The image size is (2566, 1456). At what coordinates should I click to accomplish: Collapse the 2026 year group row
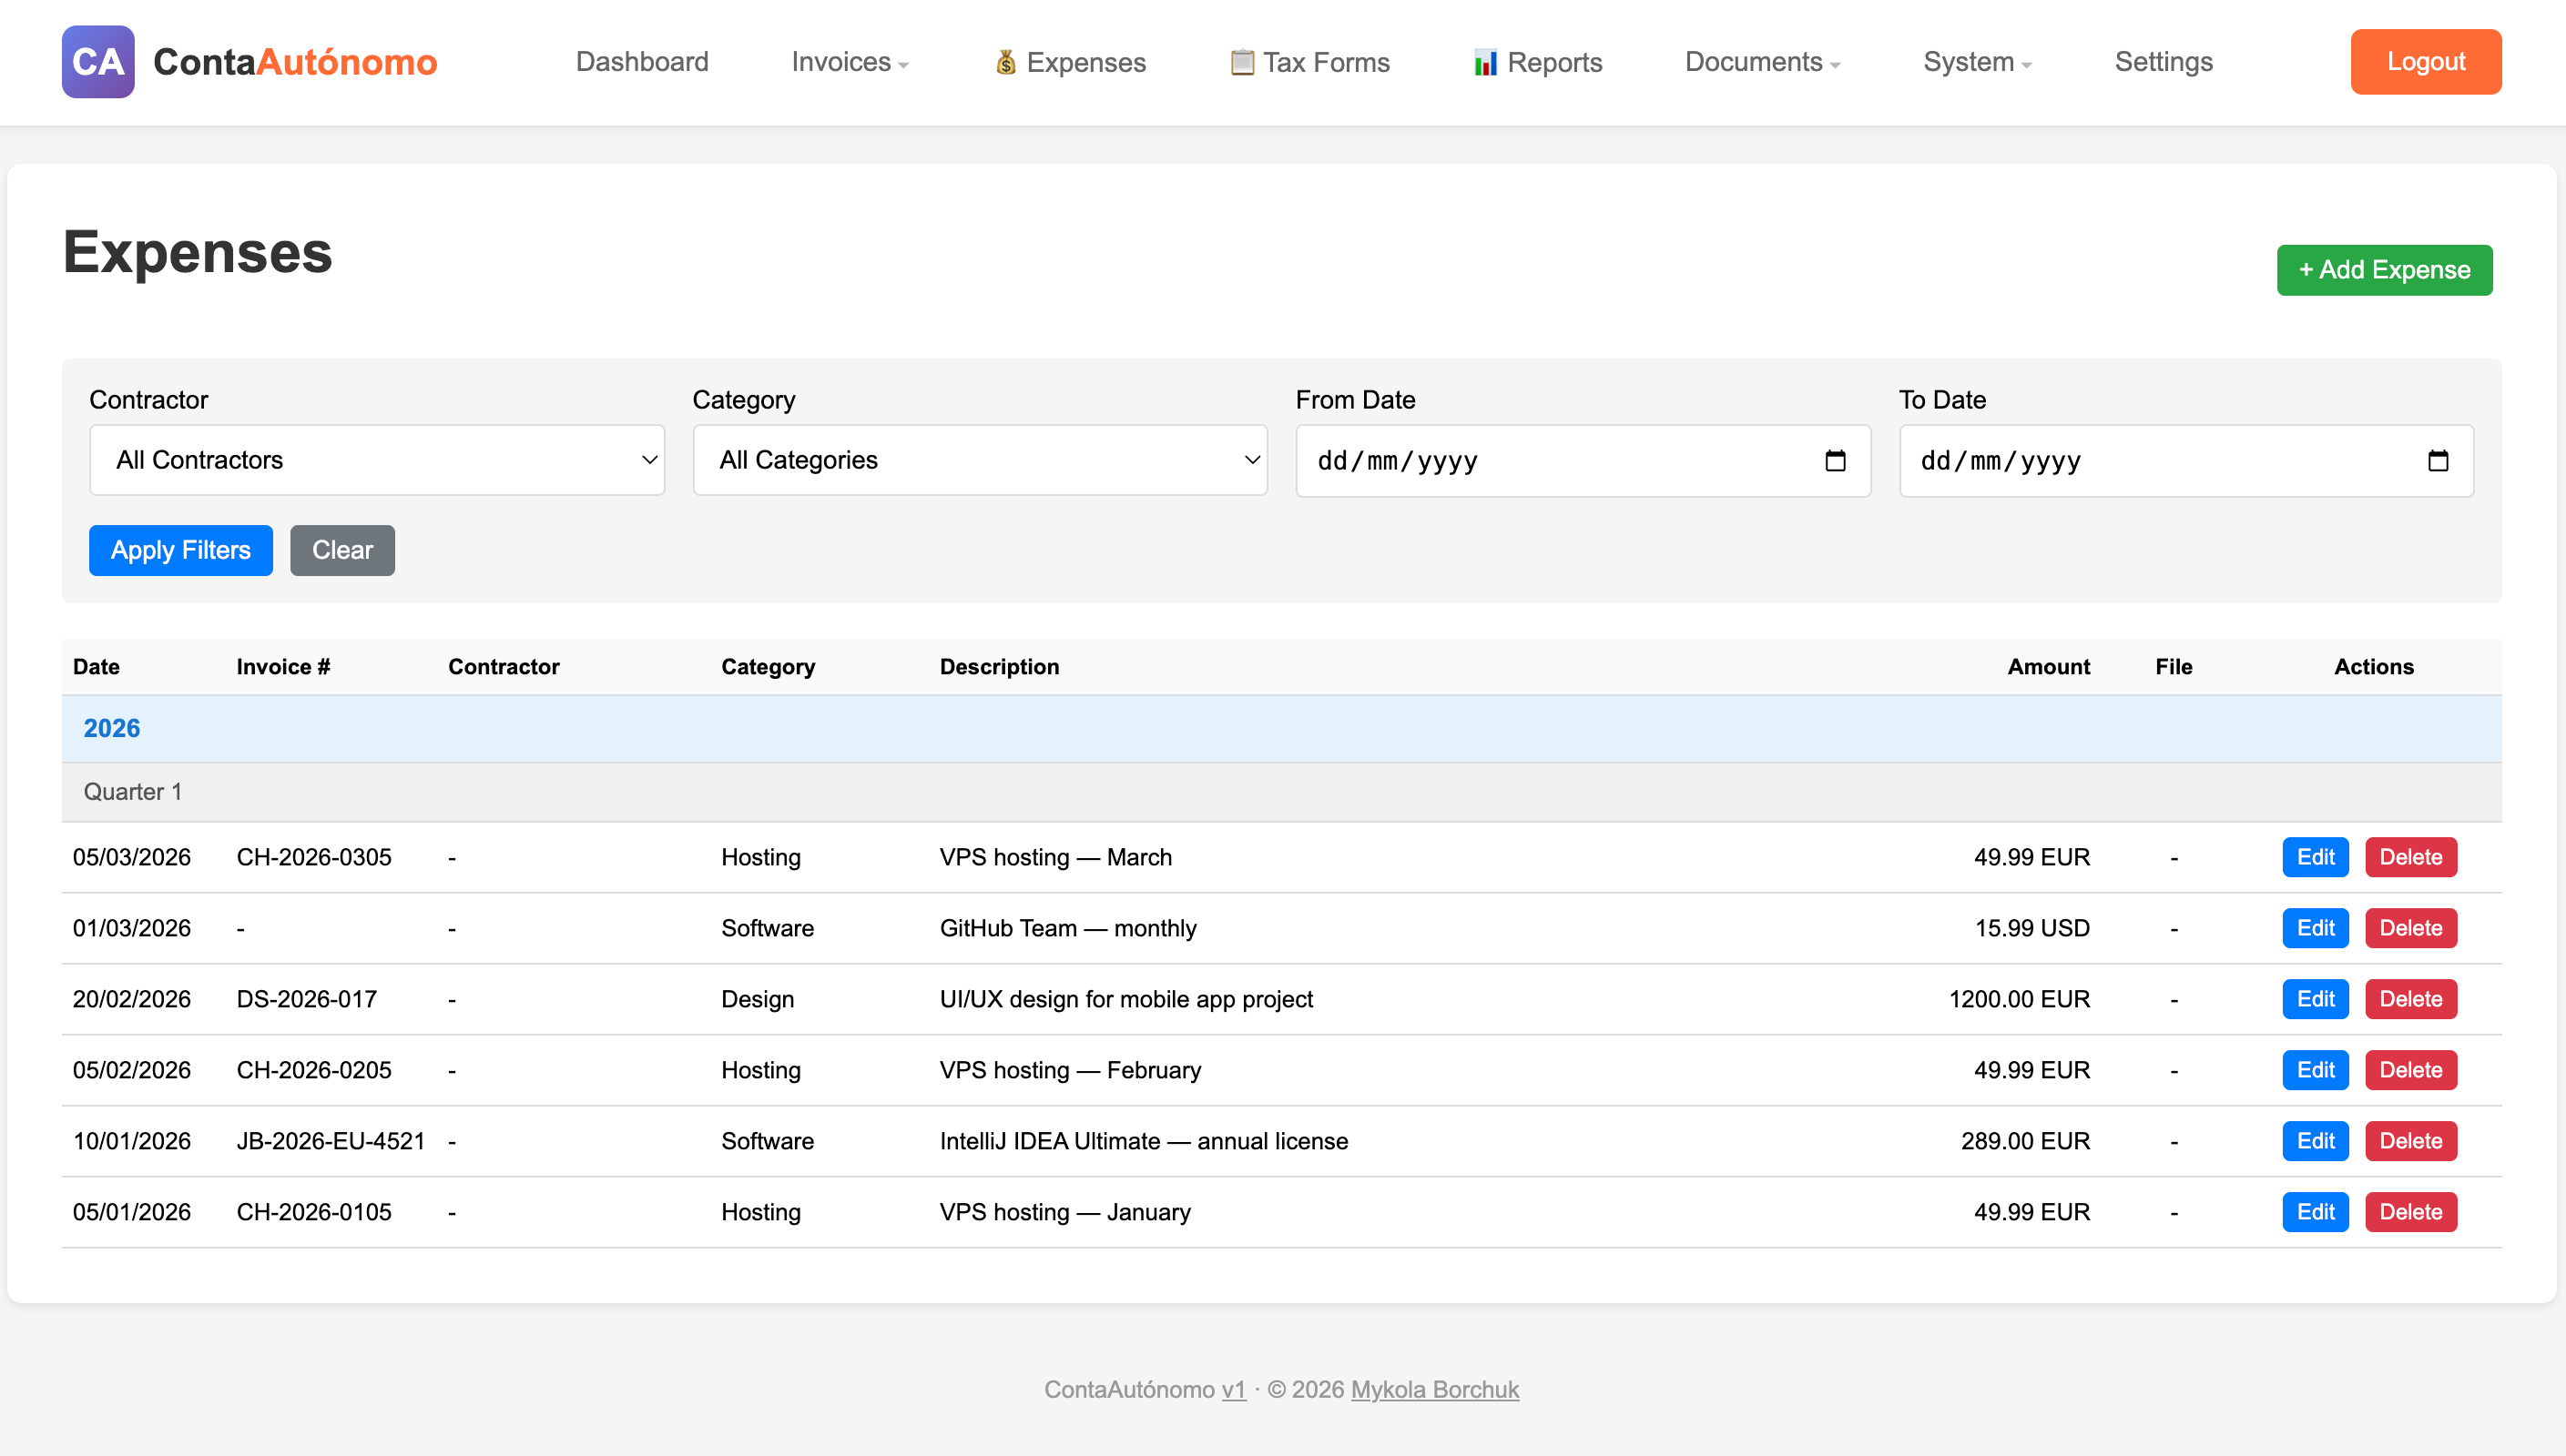point(1281,729)
